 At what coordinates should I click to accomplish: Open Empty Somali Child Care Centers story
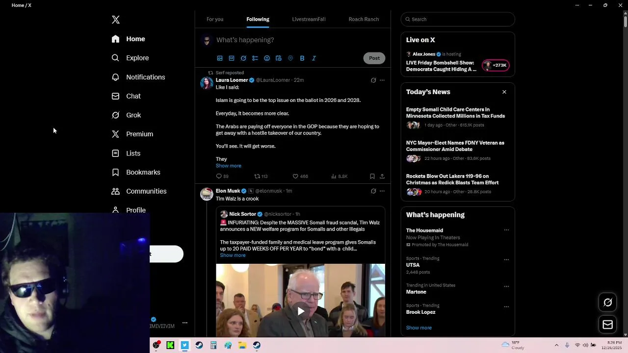455,113
